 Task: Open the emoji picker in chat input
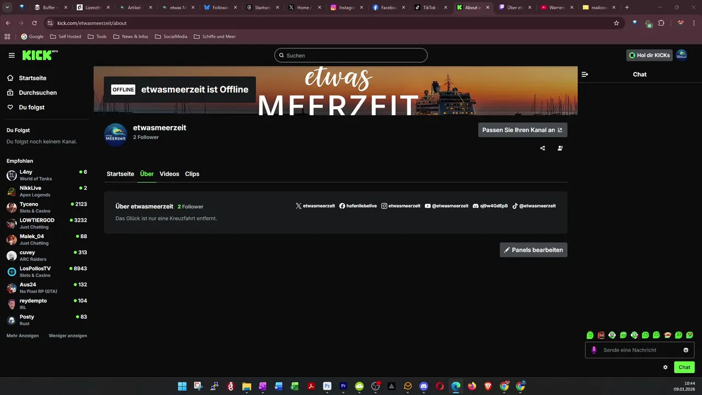pyautogui.click(x=686, y=350)
